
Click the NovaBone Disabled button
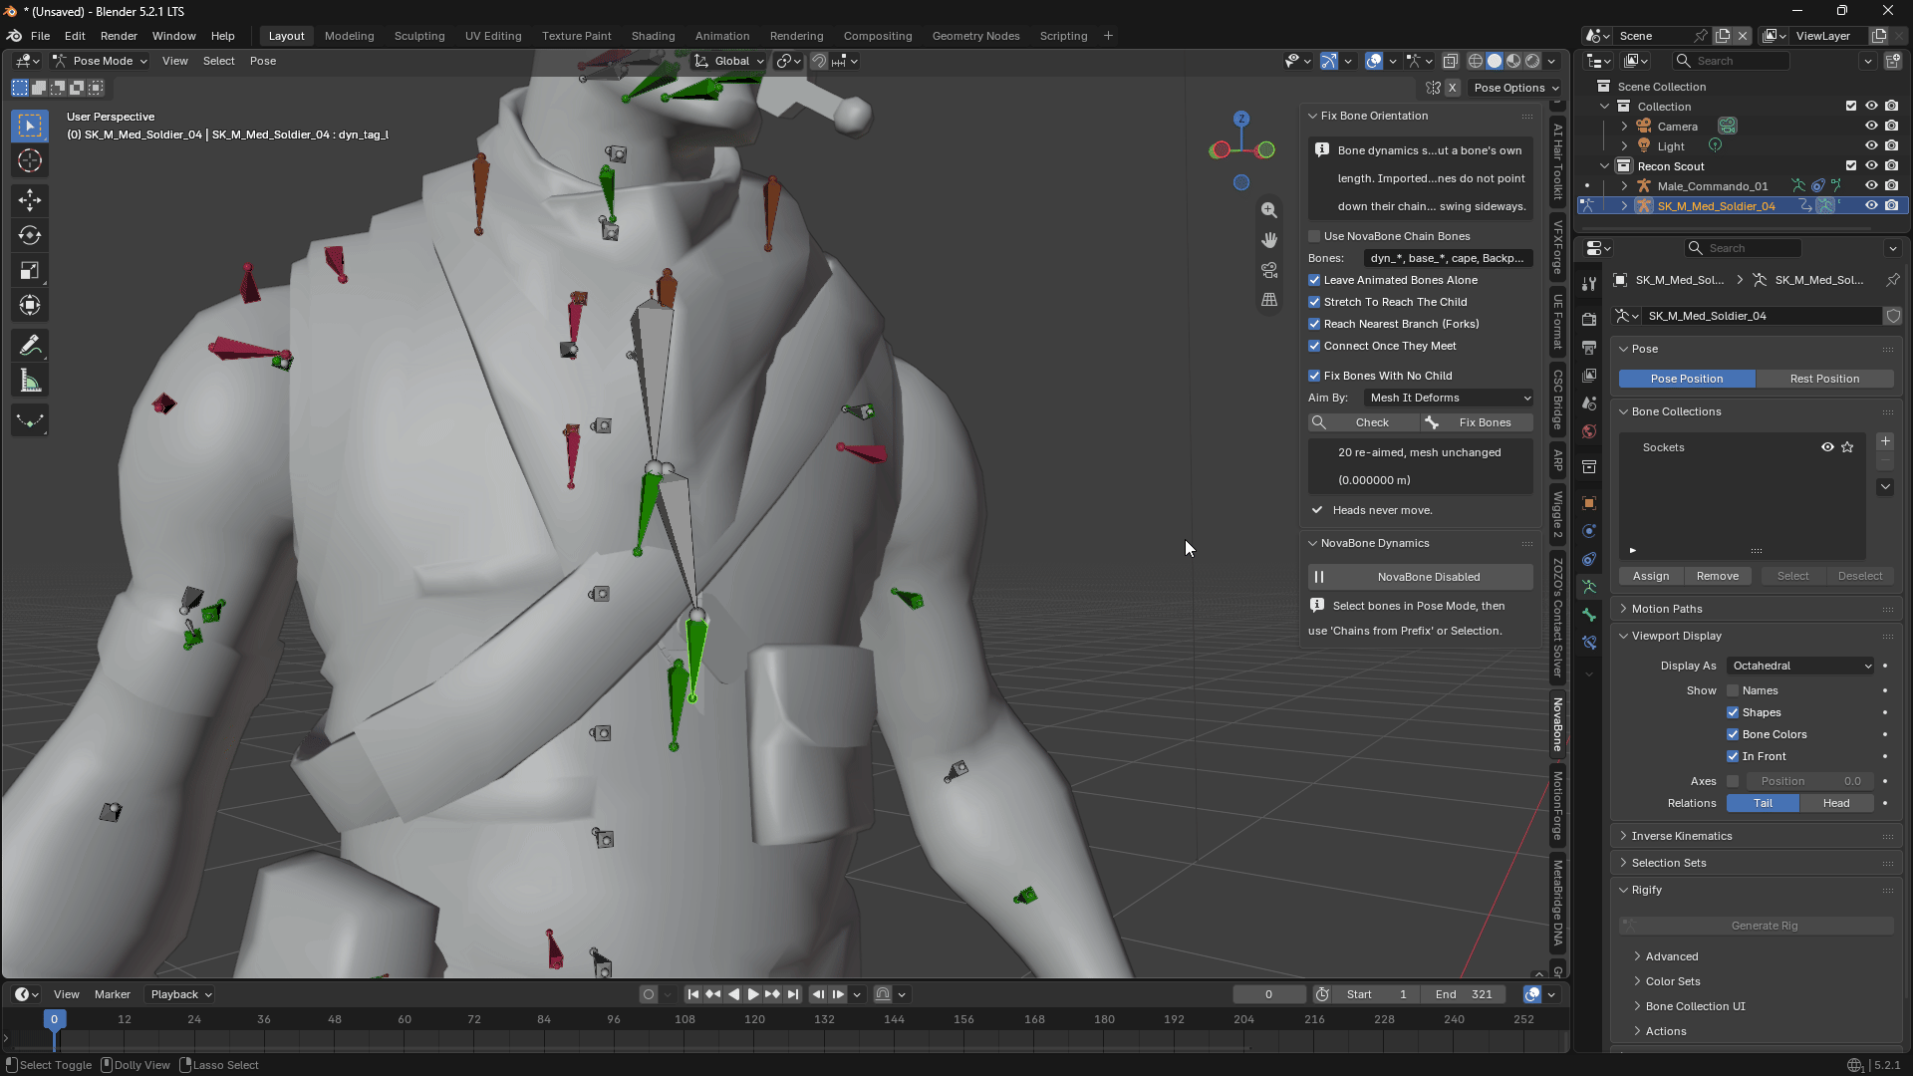click(x=1421, y=577)
